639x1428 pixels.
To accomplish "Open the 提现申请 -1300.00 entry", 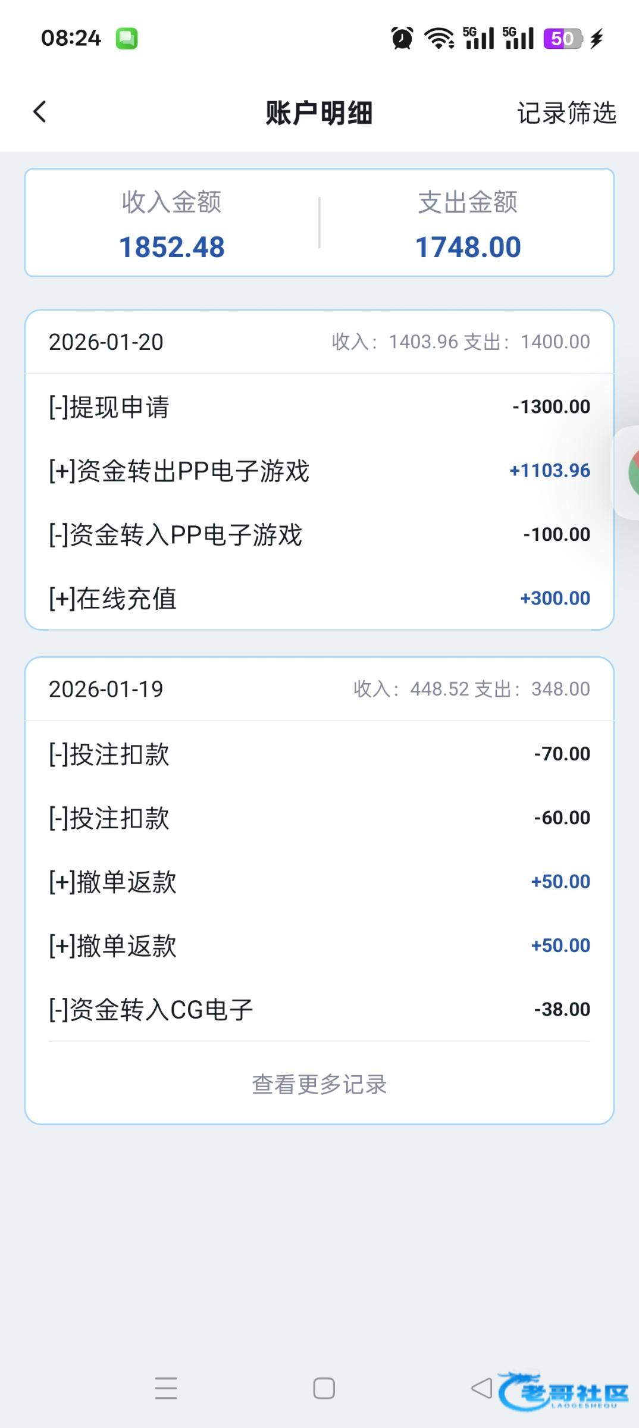I will tap(319, 407).
